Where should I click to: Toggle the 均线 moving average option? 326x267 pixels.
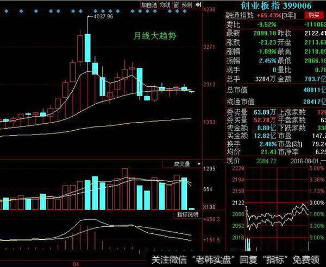(165, 5)
